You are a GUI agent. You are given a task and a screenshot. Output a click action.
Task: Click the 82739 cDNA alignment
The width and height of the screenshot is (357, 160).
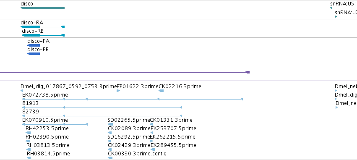tap(102, 116)
